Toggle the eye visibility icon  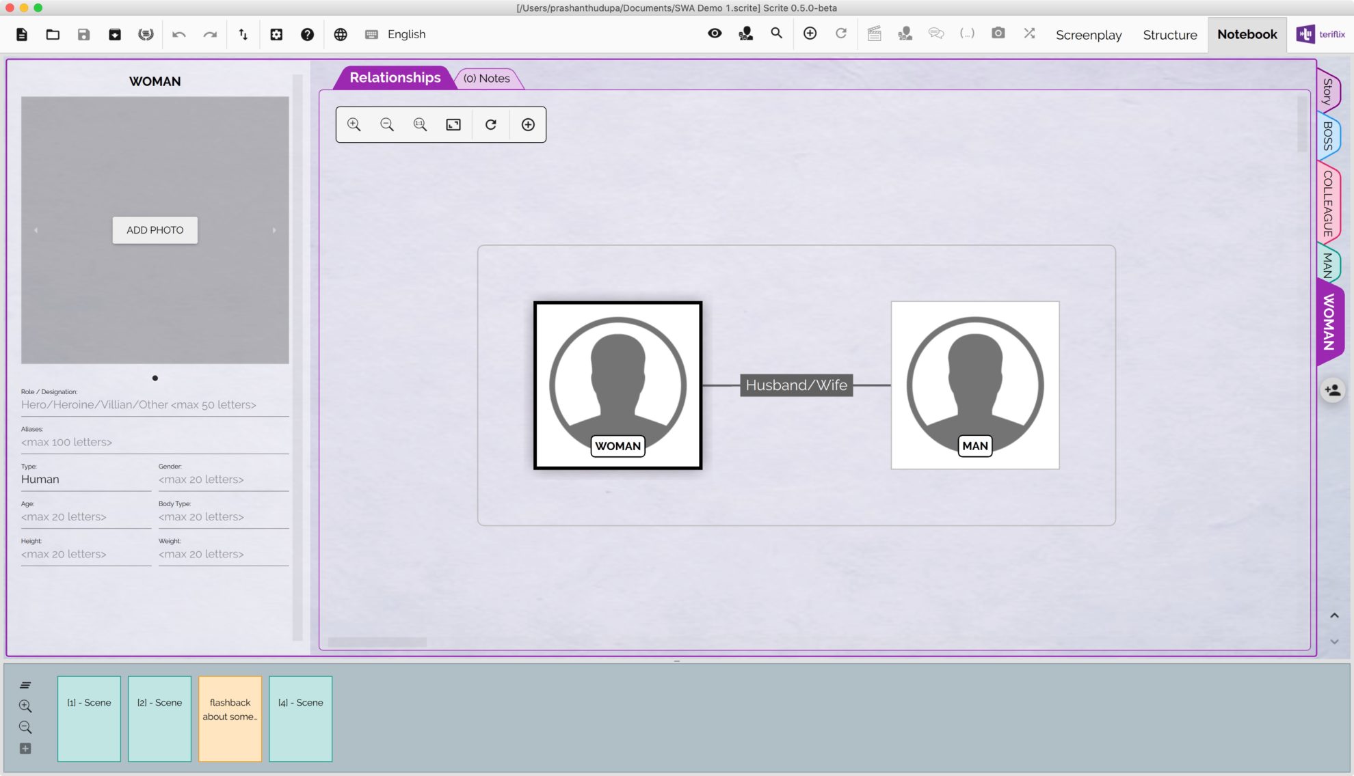715,33
